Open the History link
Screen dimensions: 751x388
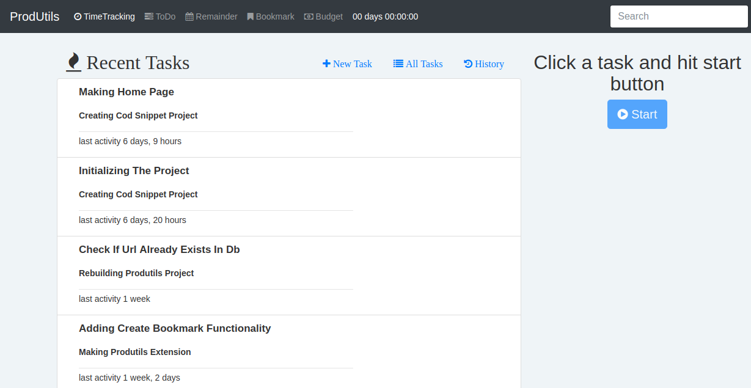[x=484, y=64]
